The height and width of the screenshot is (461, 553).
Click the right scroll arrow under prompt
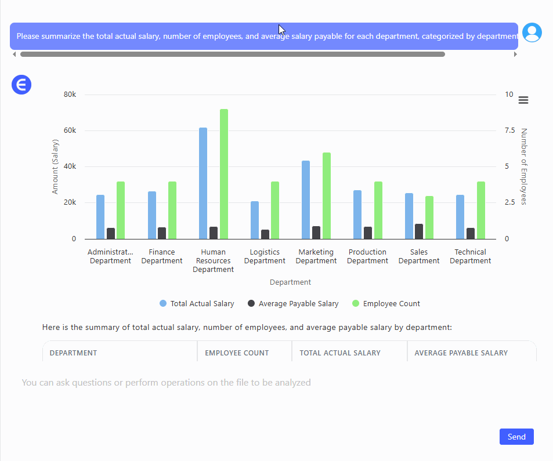point(515,55)
